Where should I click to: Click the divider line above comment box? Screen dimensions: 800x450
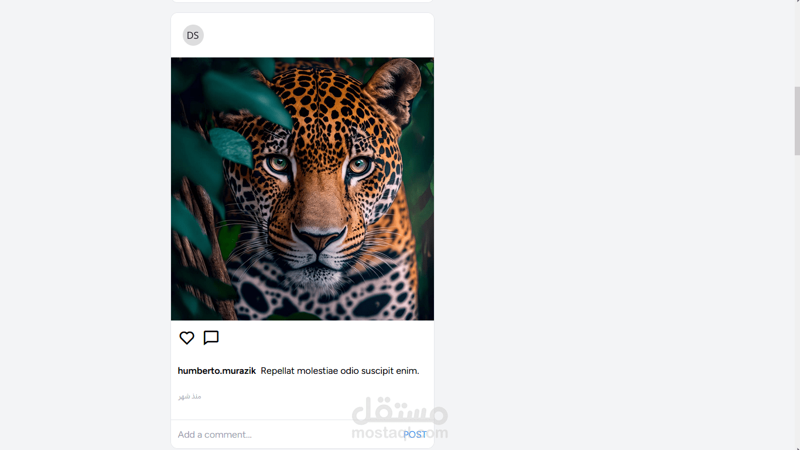(x=302, y=420)
